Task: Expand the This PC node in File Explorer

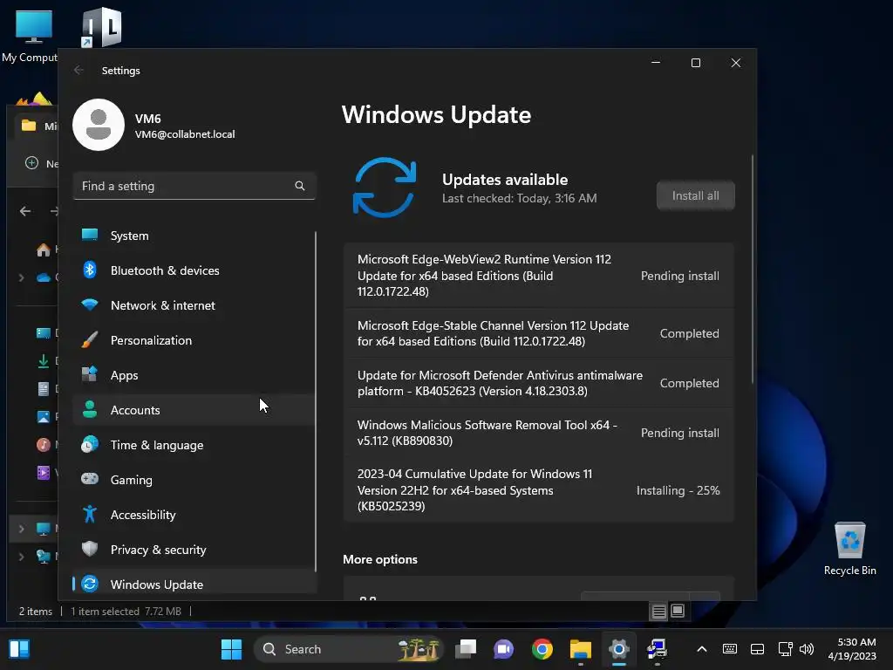Action: tap(21, 528)
